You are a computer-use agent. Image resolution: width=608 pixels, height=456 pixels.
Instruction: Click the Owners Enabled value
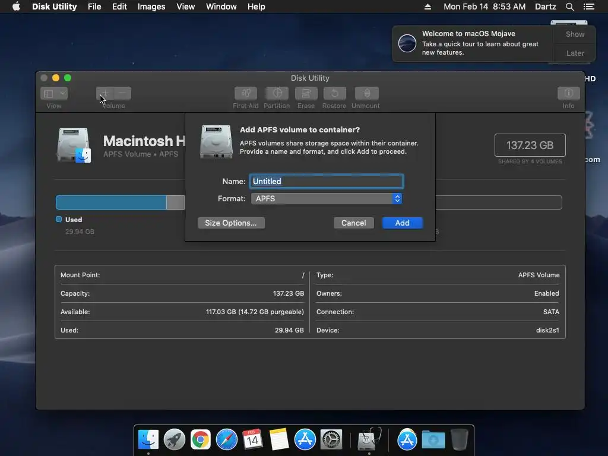546,293
